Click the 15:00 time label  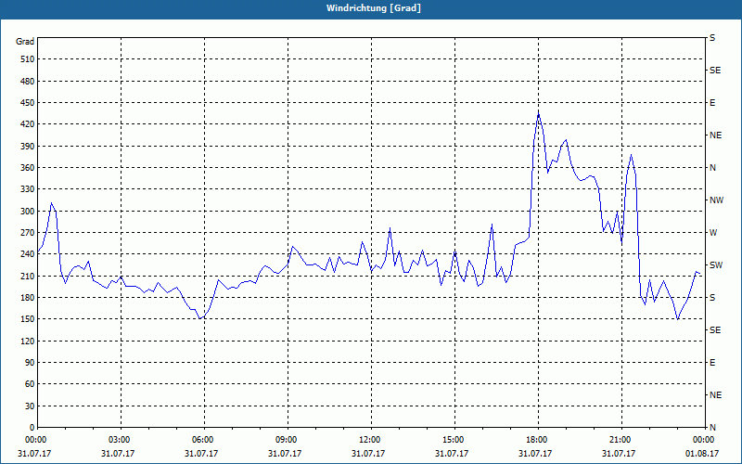[454, 439]
